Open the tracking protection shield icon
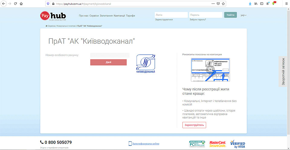Screen dimensions: 290x150 coord(48,4)
